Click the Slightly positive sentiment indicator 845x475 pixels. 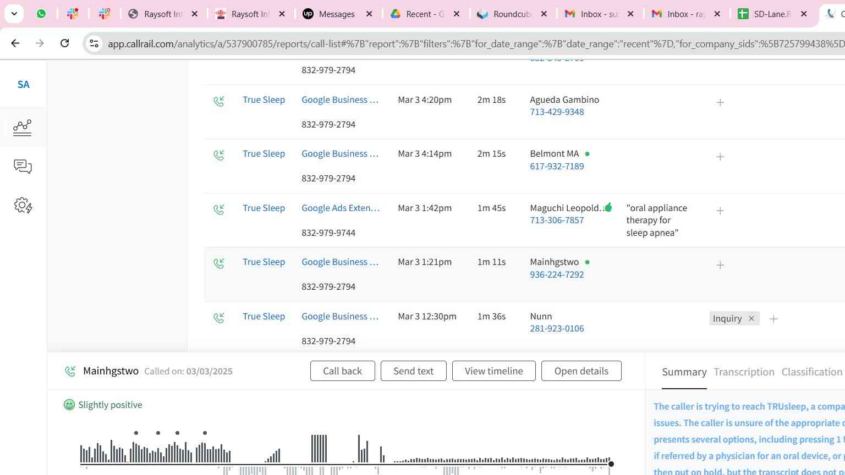103,405
